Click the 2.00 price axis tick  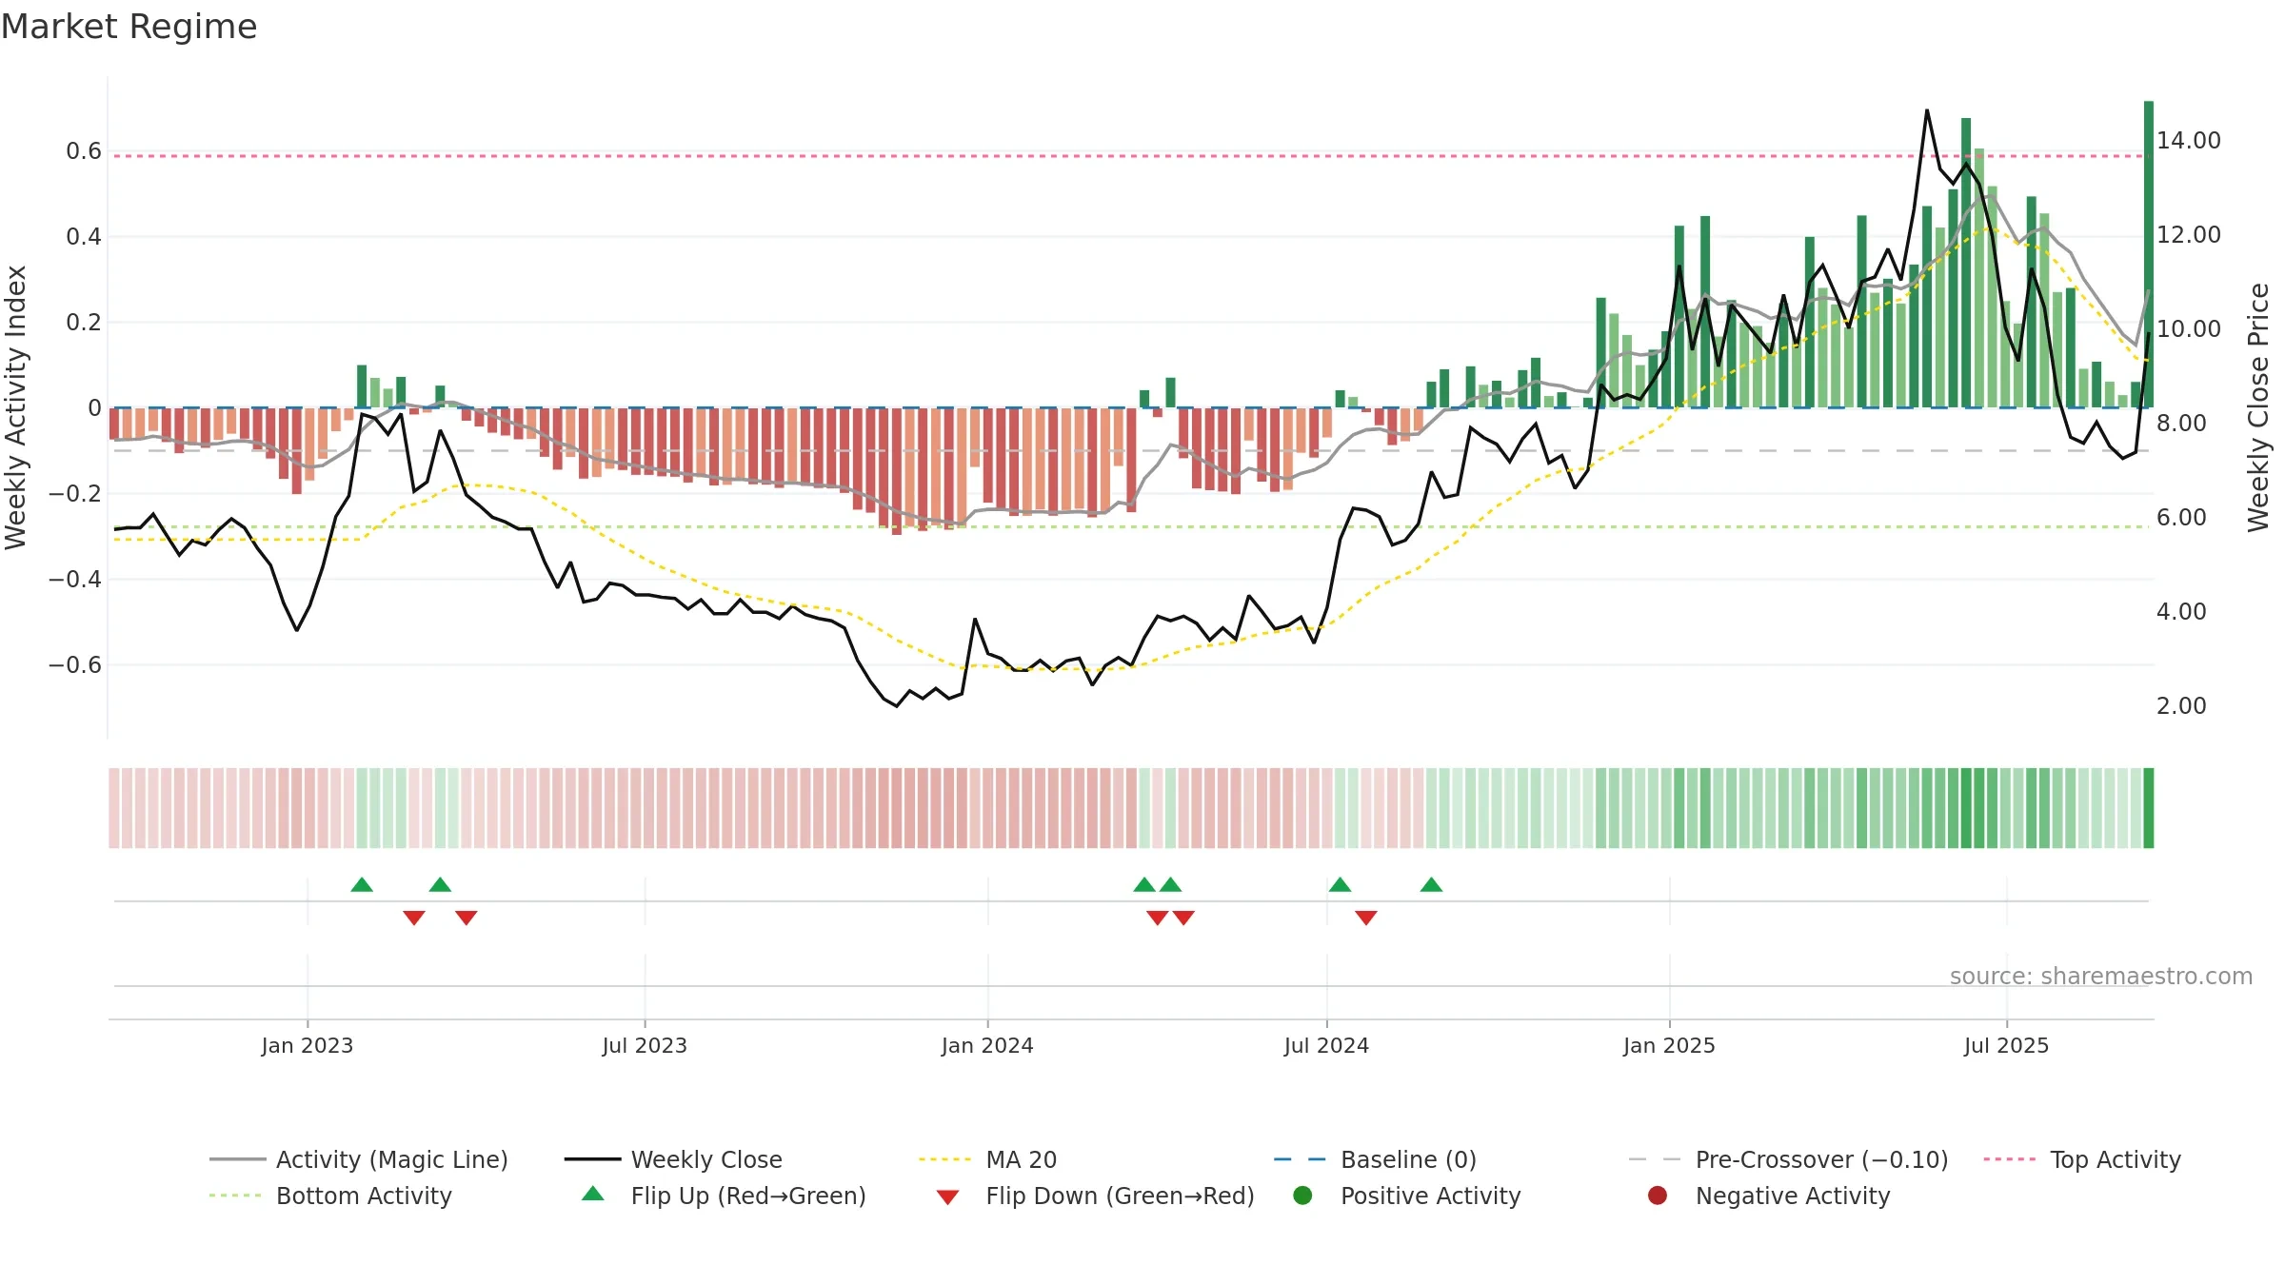point(2181,706)
